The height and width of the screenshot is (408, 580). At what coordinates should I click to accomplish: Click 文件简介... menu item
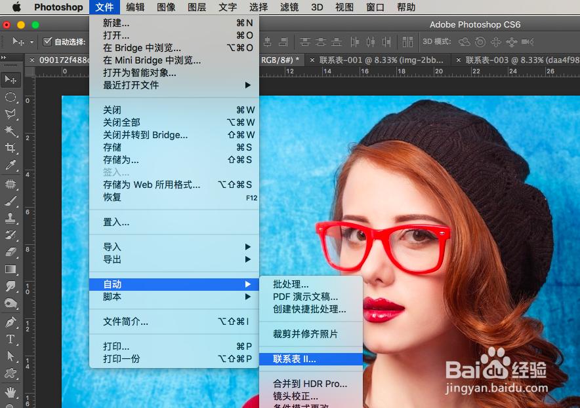[x=174, y=322]
